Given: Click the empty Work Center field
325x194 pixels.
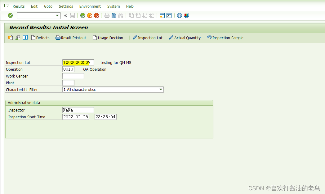Looking at the screenshot, I should 73,76.
